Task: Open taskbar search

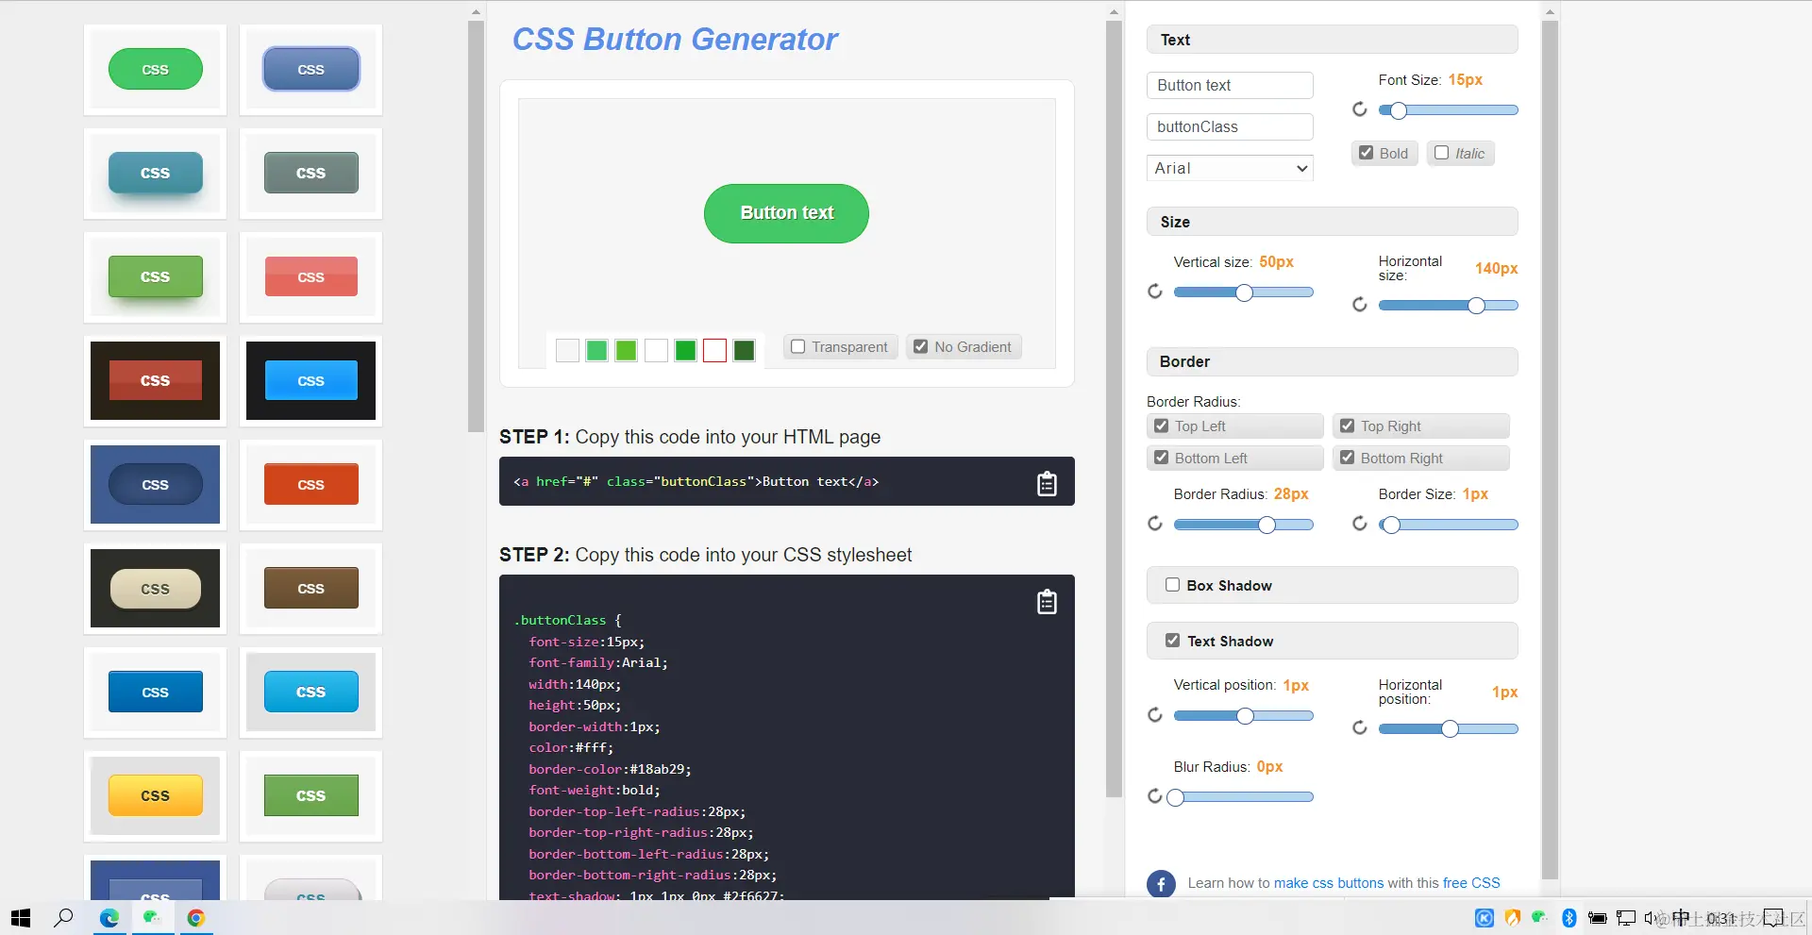Action: [x=63, y=918]
